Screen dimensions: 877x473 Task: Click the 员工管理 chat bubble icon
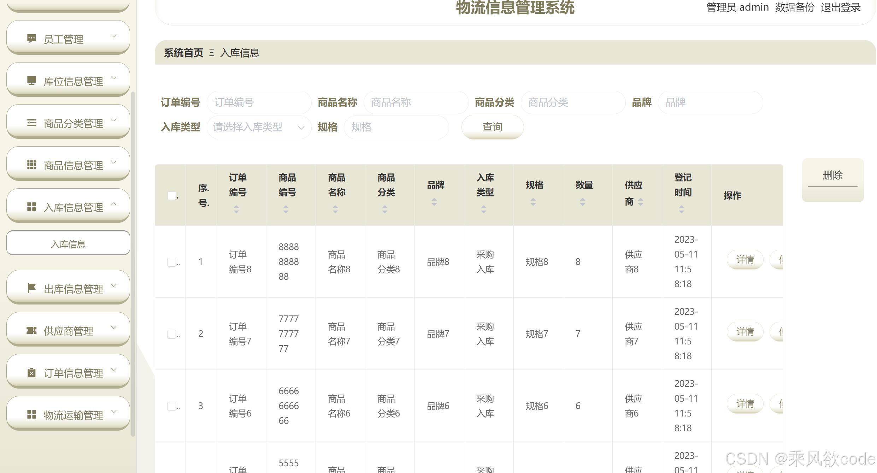point(31,39)
